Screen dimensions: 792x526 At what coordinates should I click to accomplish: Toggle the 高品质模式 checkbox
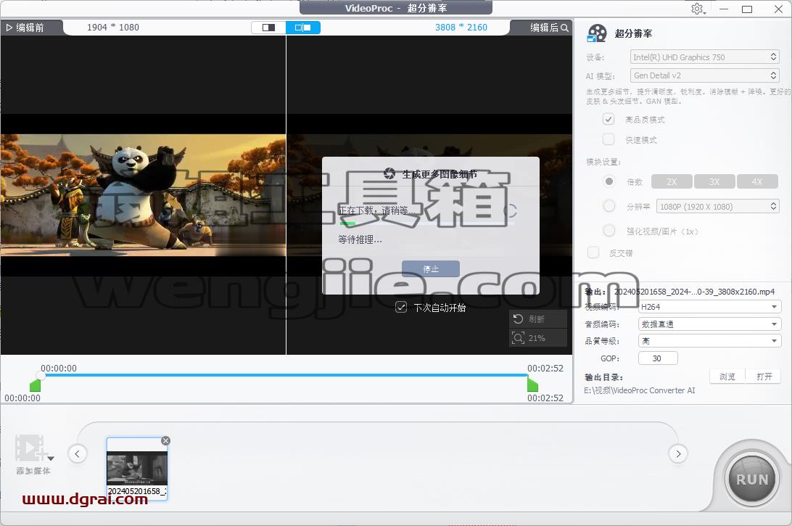(609, 119)
